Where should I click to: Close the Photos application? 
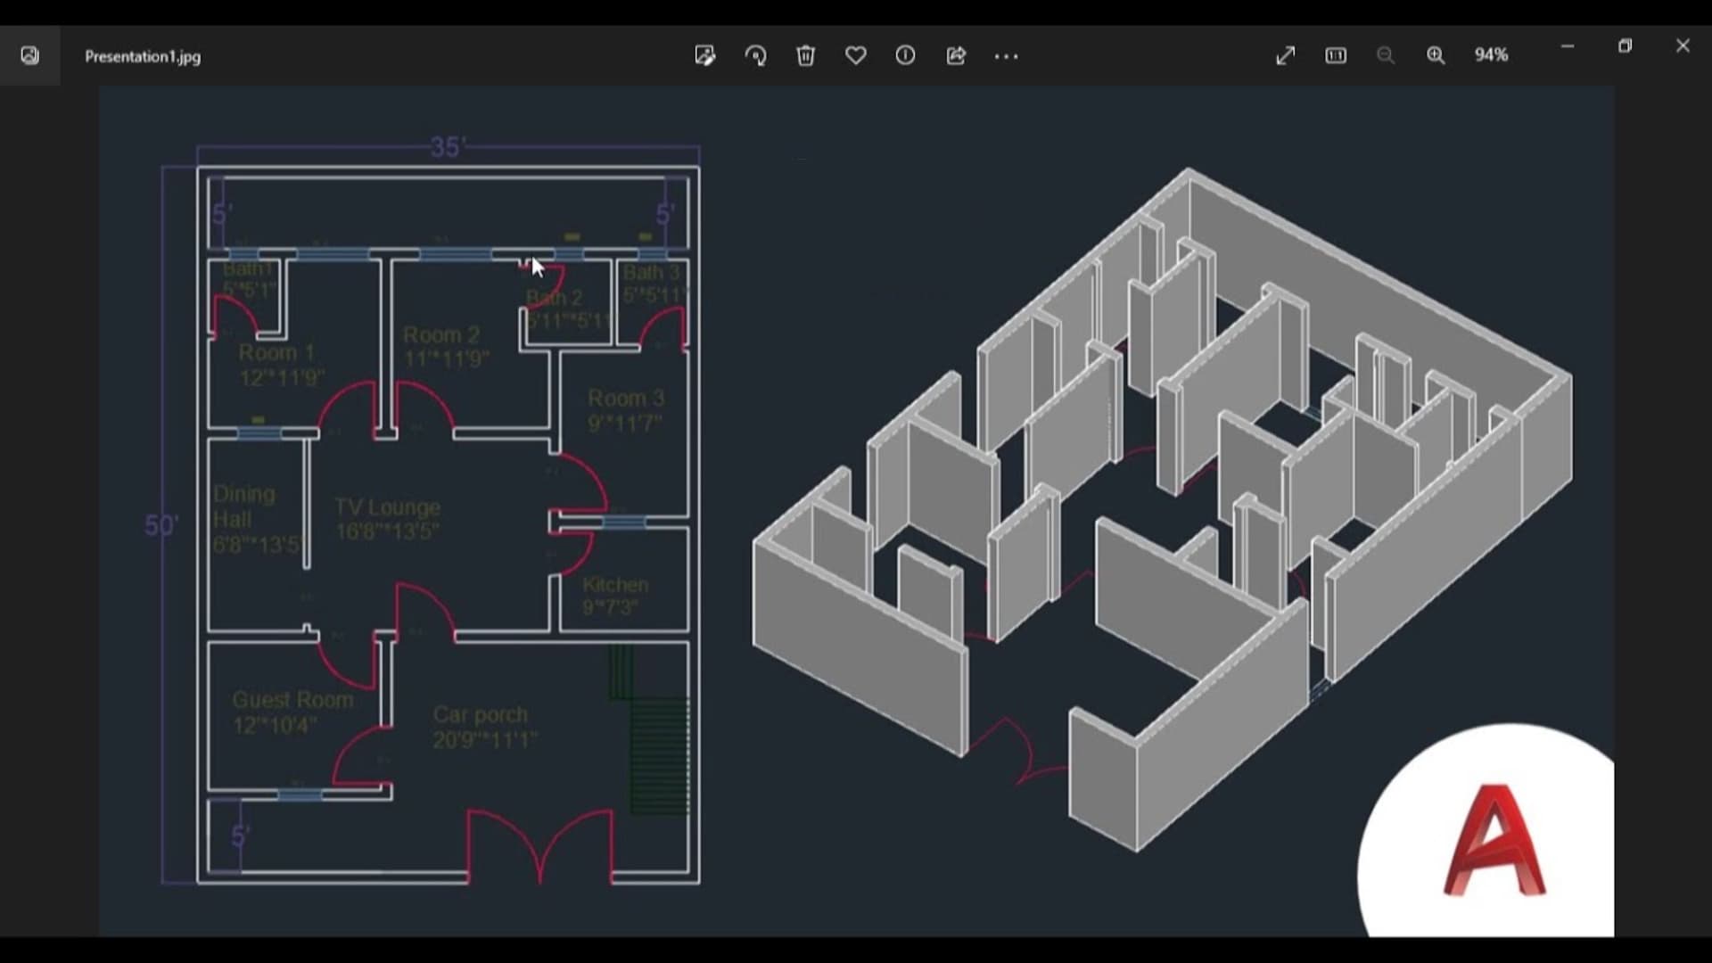[1683, 45]
